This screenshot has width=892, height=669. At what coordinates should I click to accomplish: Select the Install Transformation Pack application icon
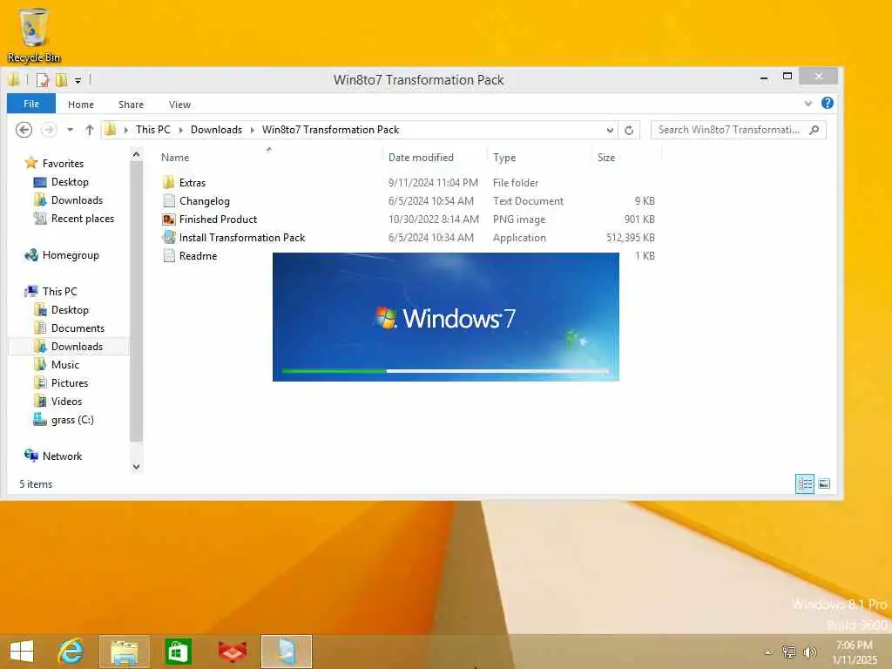pyautogui.click(x=168, y=237)
